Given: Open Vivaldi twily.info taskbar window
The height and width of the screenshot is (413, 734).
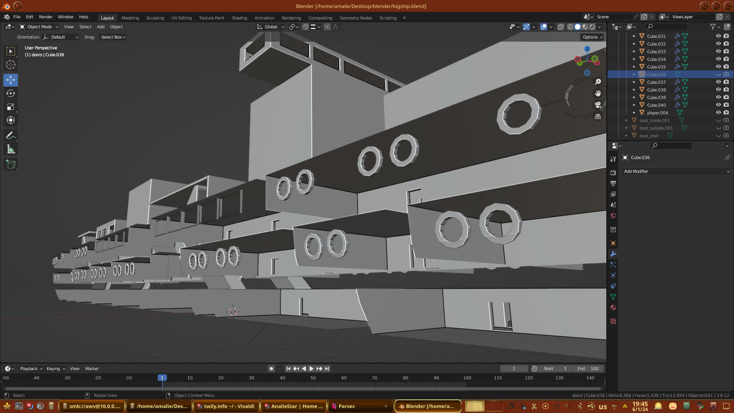Looking at the screenshot, I should 226,406.
